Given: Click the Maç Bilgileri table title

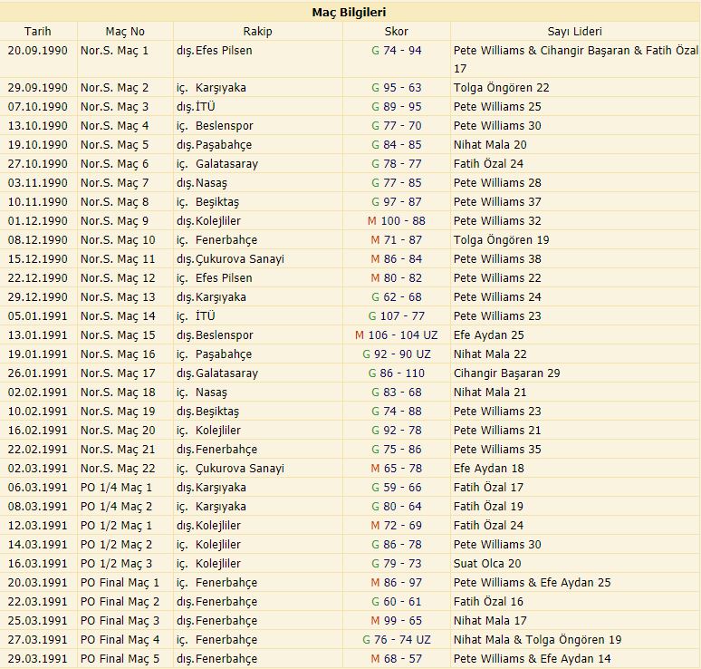Looking at the screenshot, I should 350,12.
